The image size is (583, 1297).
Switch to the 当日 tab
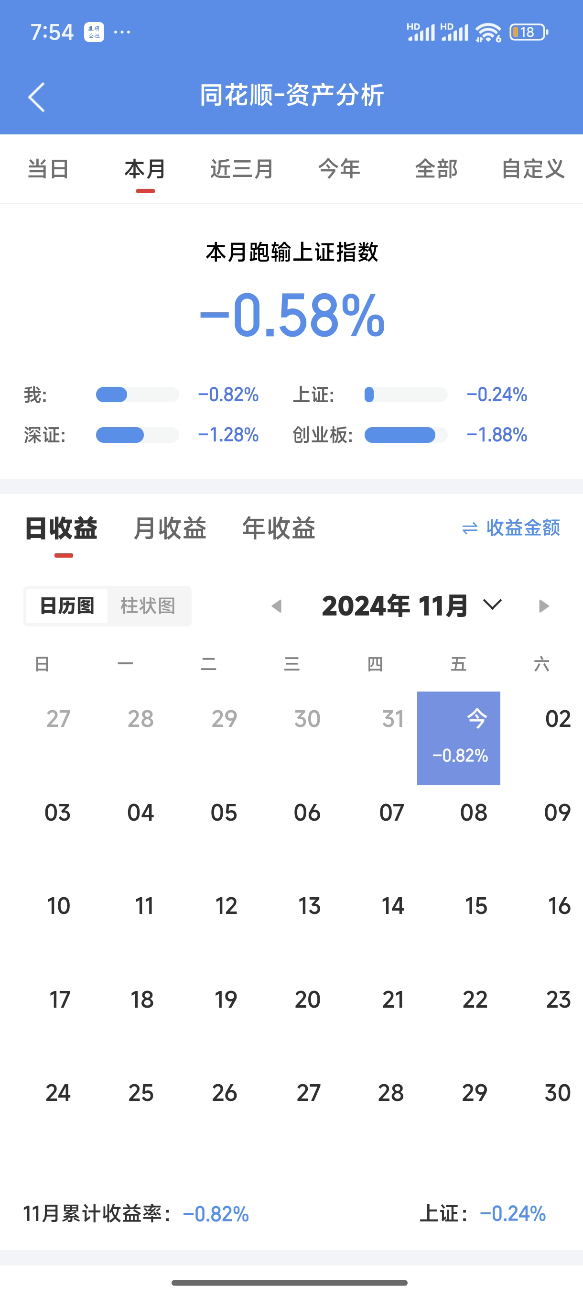click(x=48, y=169)
